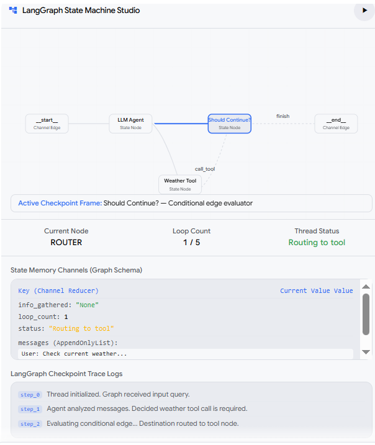Click the finish edge label
Viewport: 375px width, 445px height.
[x=282, y=116]
